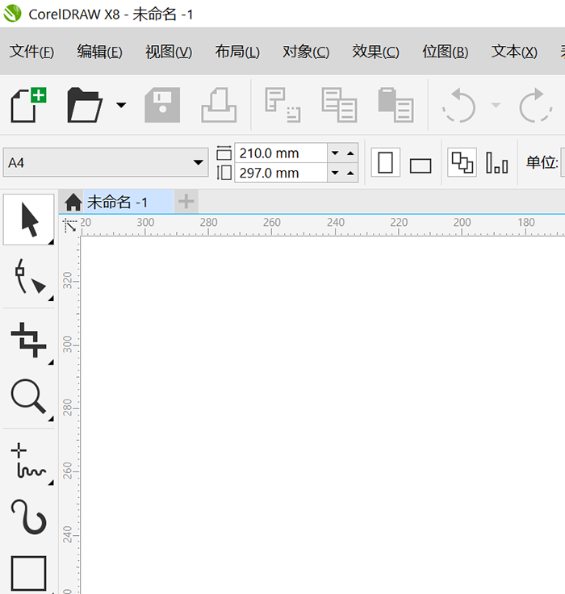Print the document with the printer icon
This screenshot has width=565, height=594.
(x=219, y=105)
